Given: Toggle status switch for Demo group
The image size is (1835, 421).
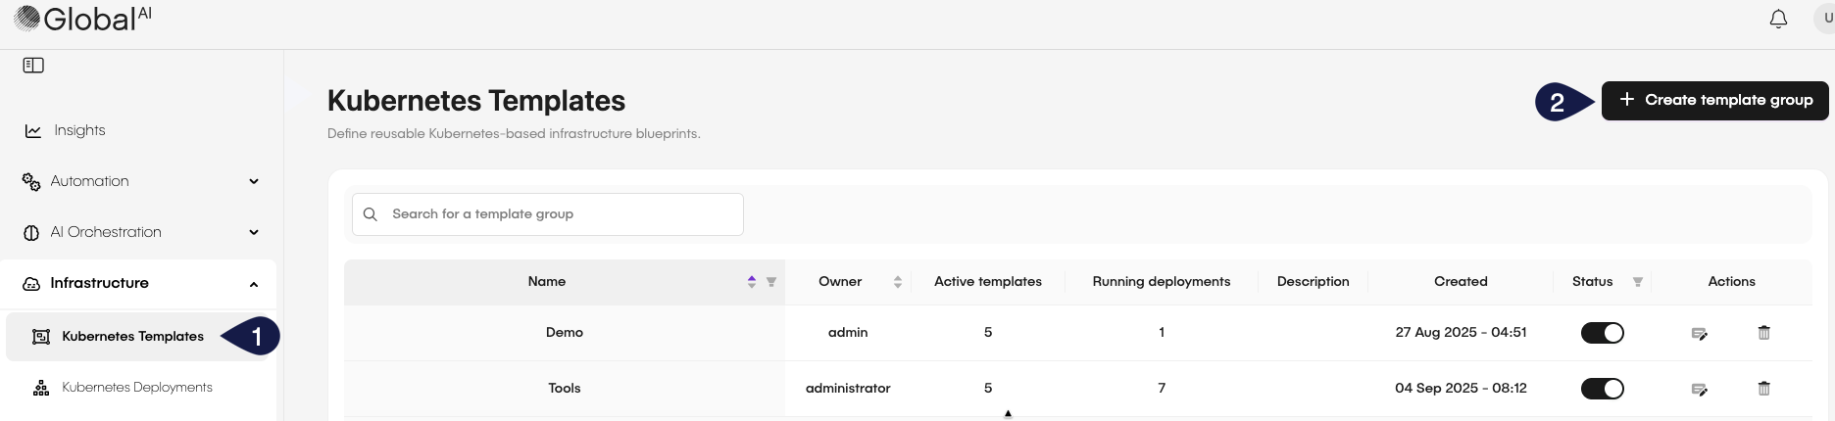Looking at the screenshot, I should coord(1602,333).
